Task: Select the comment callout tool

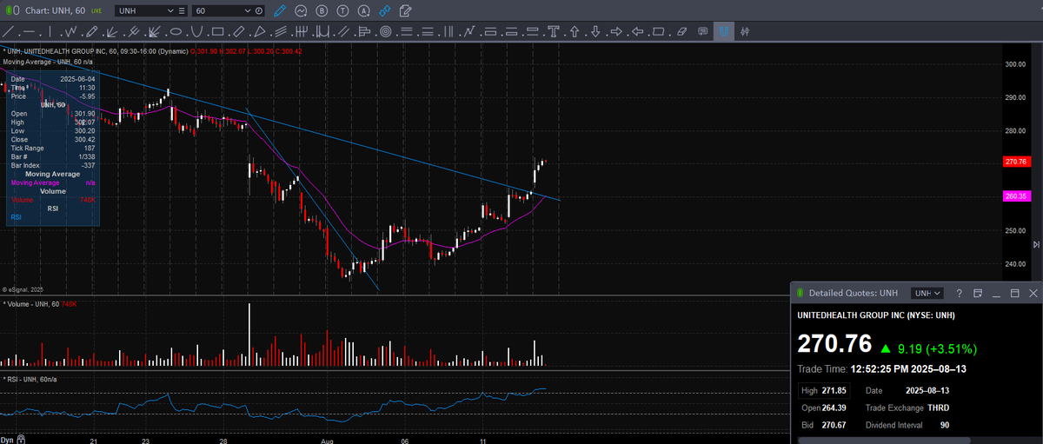Action: [703, 32]
